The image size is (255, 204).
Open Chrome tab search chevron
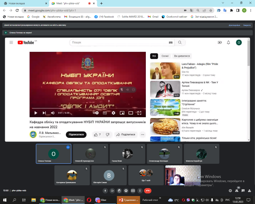(x=223, y=3)
